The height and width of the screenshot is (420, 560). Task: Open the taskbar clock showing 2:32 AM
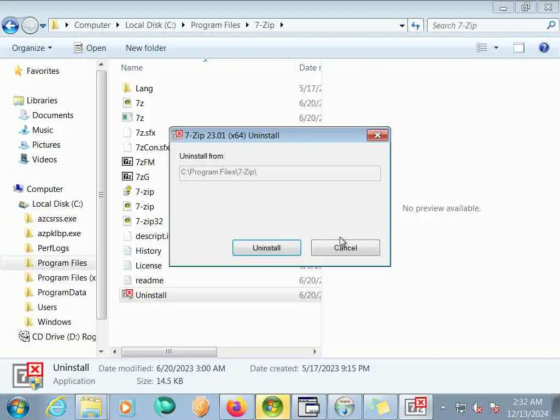[528, 407]
